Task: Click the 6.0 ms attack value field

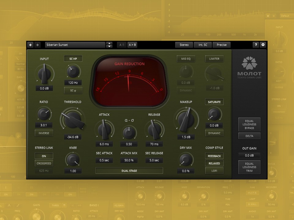Action: [104, 144]
